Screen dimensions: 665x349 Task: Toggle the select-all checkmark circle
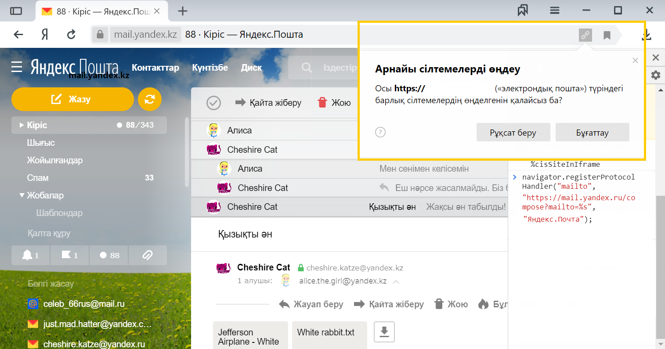pos(213,103)
